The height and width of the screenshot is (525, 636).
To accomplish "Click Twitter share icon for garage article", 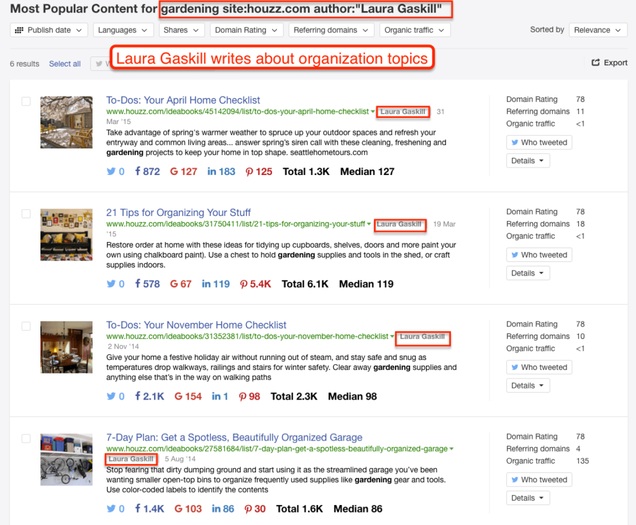I will click(111, 508).
